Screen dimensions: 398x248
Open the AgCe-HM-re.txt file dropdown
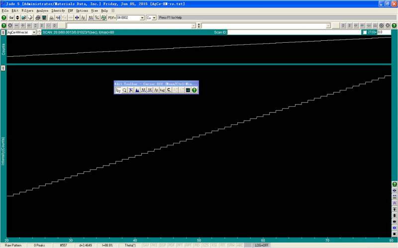click(34, 32)
